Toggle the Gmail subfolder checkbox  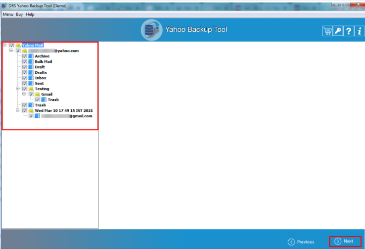(31, 94)
